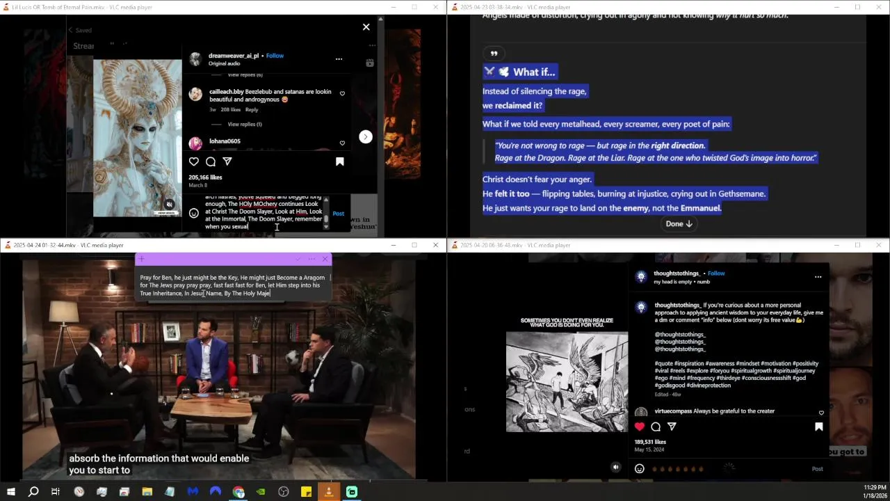
Task: Open comments on the thoughtstothings_ post
Action: point(656,427)
